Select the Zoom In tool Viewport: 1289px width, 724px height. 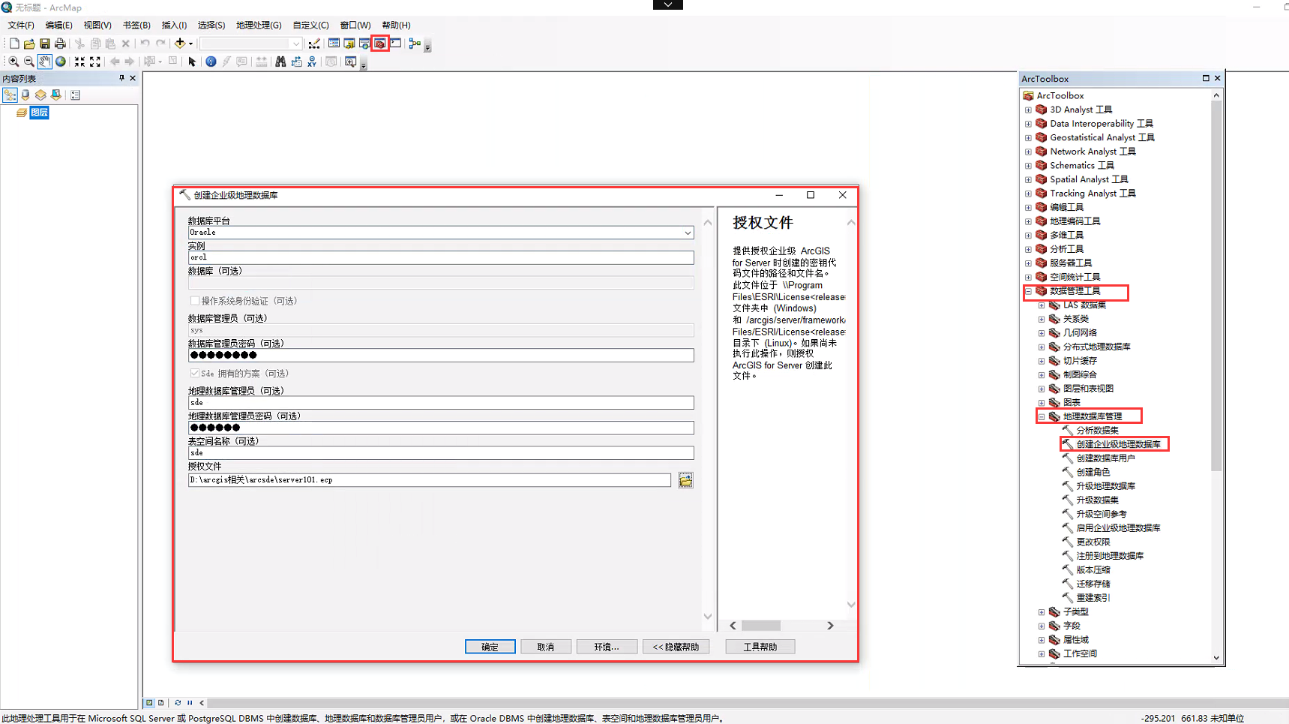tap(13, 62)
